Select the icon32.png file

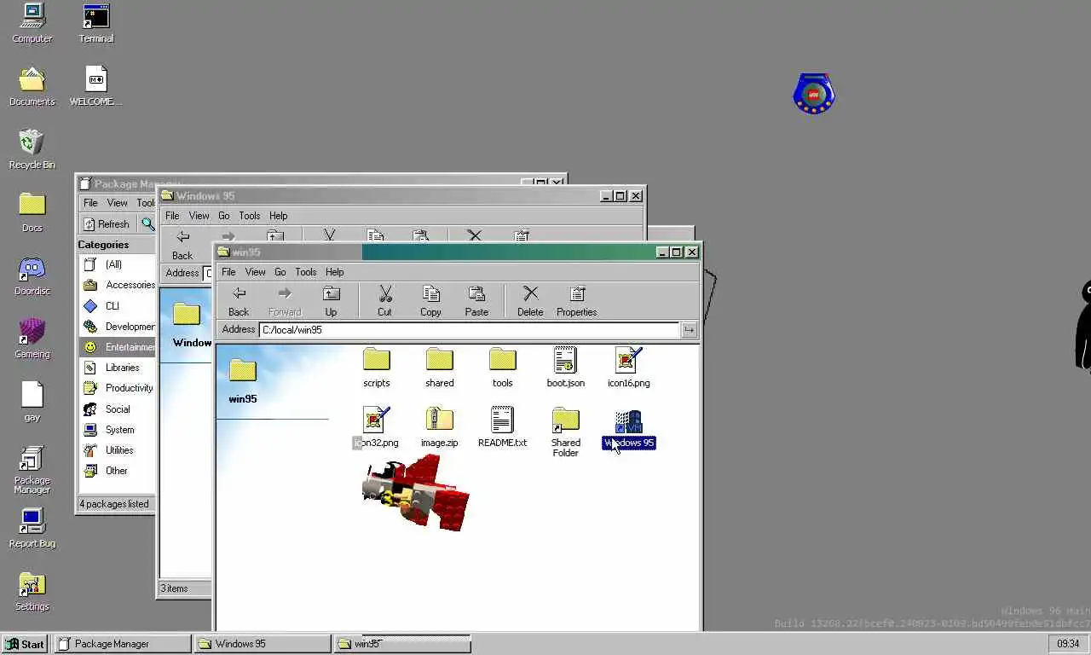coord(376,428)
